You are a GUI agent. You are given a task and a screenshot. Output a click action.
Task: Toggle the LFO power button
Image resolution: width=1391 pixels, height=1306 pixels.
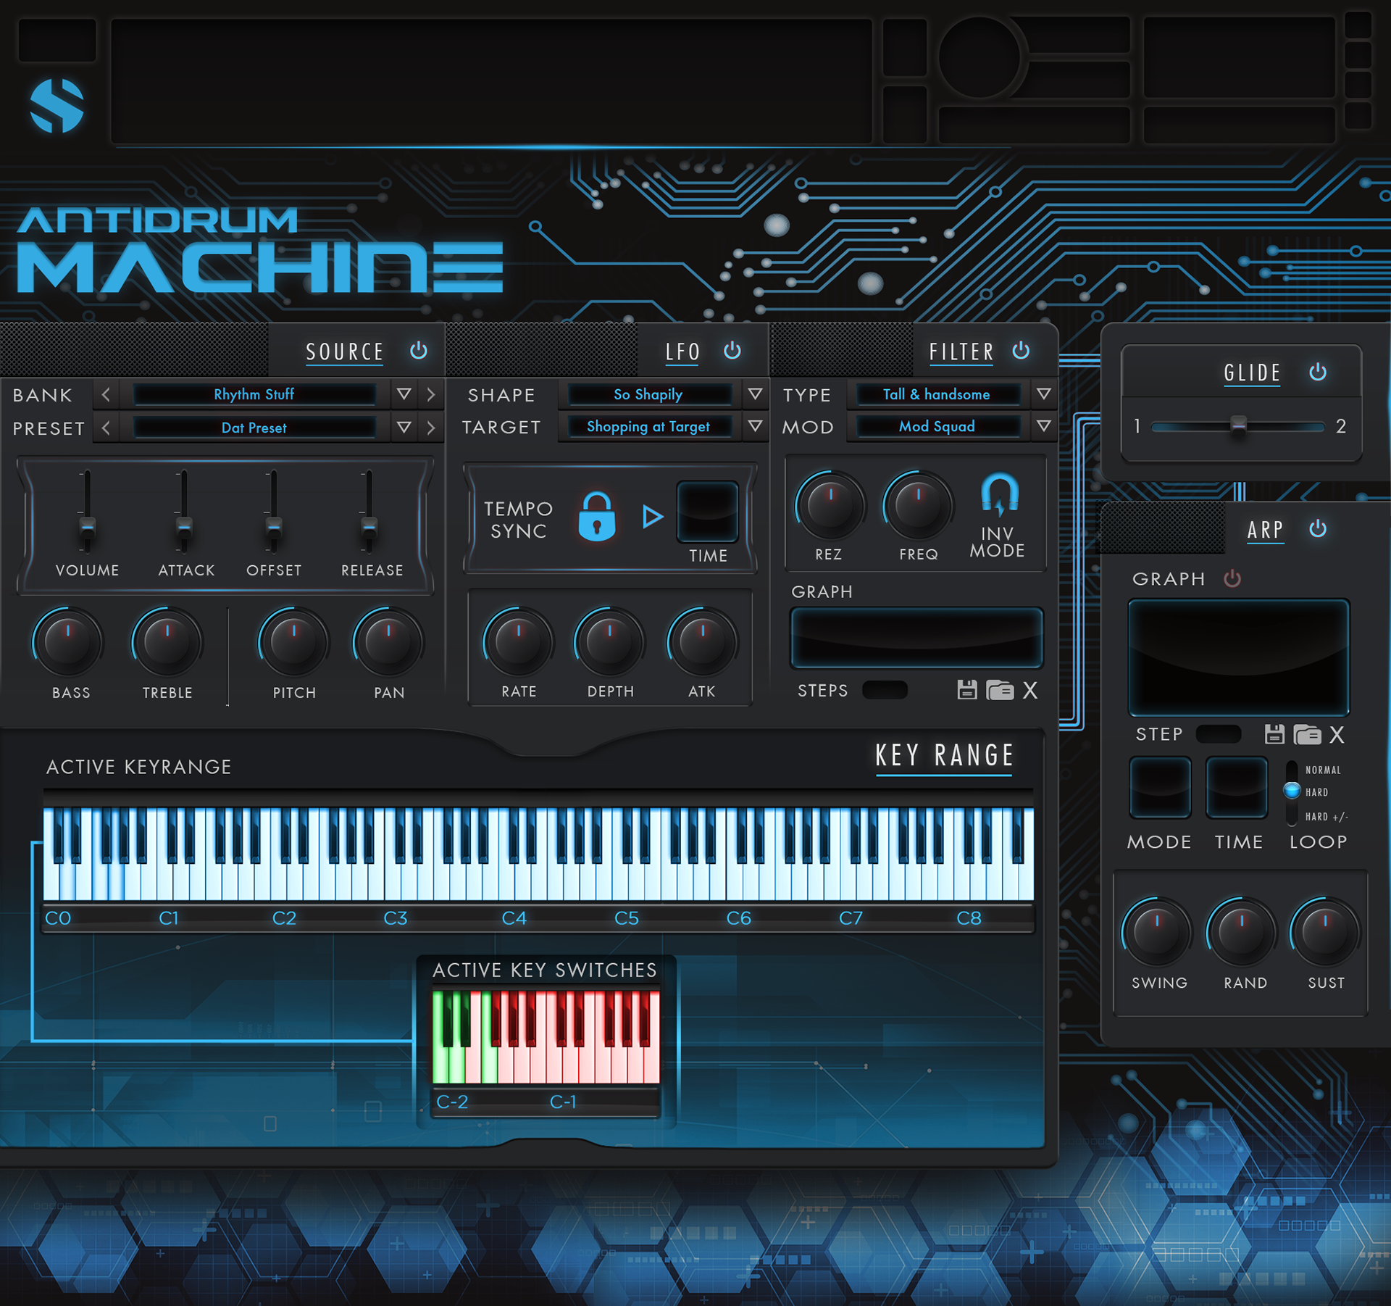732,351
